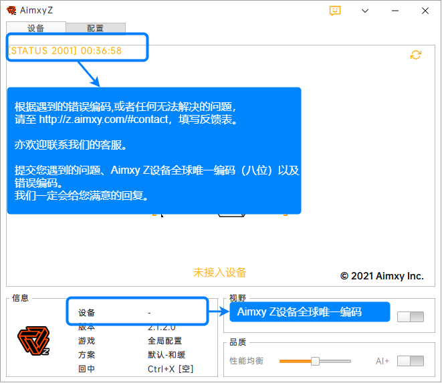The width and height of the screenshot is (442, 383).
Task: Click the orange feedback chat icon
Action: point(335,11)
